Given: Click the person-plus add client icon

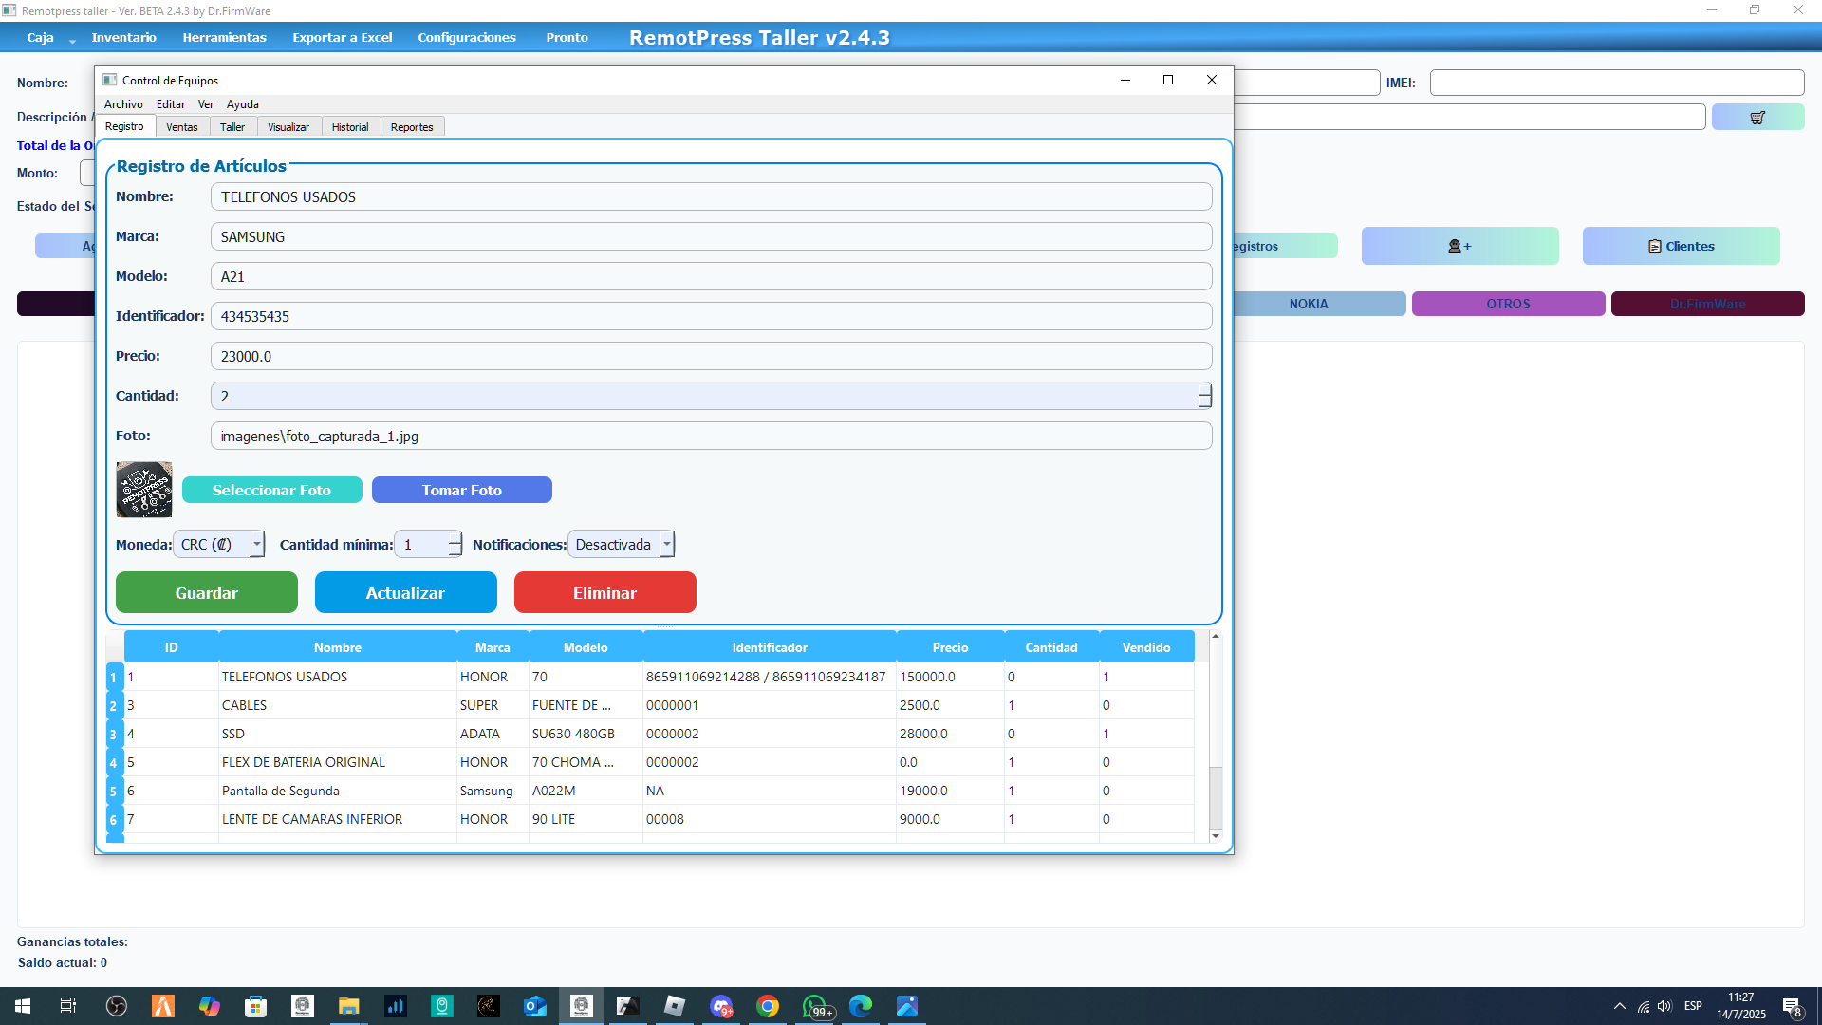Looking at the screenshot, I should coord(1459,246).
